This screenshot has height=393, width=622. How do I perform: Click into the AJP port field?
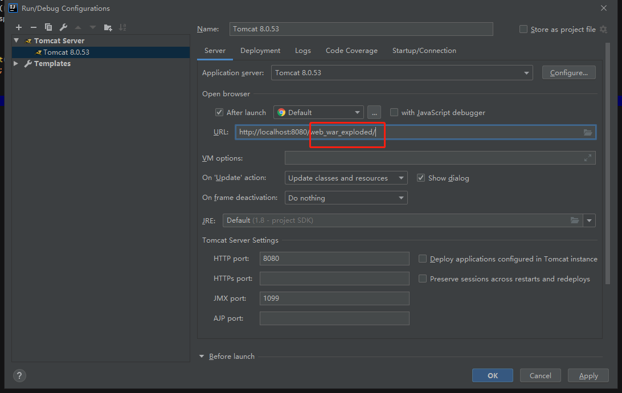[334, 318]
